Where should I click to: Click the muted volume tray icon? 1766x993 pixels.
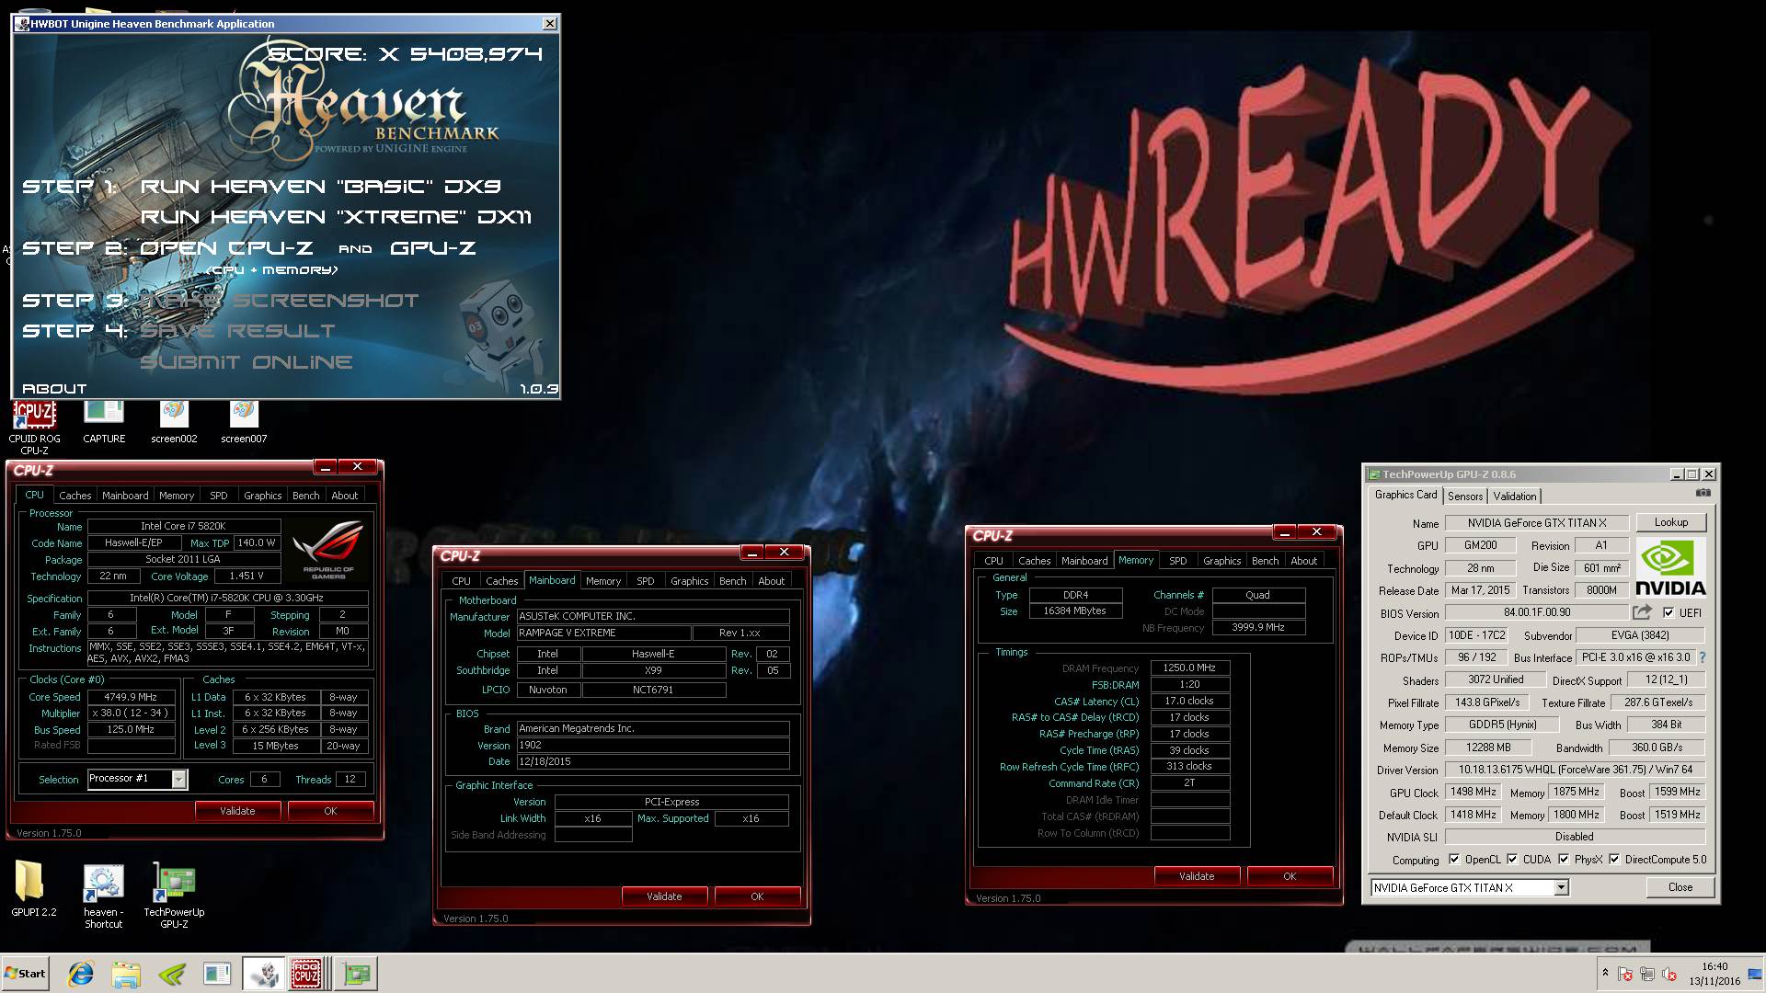[1669, 975]
